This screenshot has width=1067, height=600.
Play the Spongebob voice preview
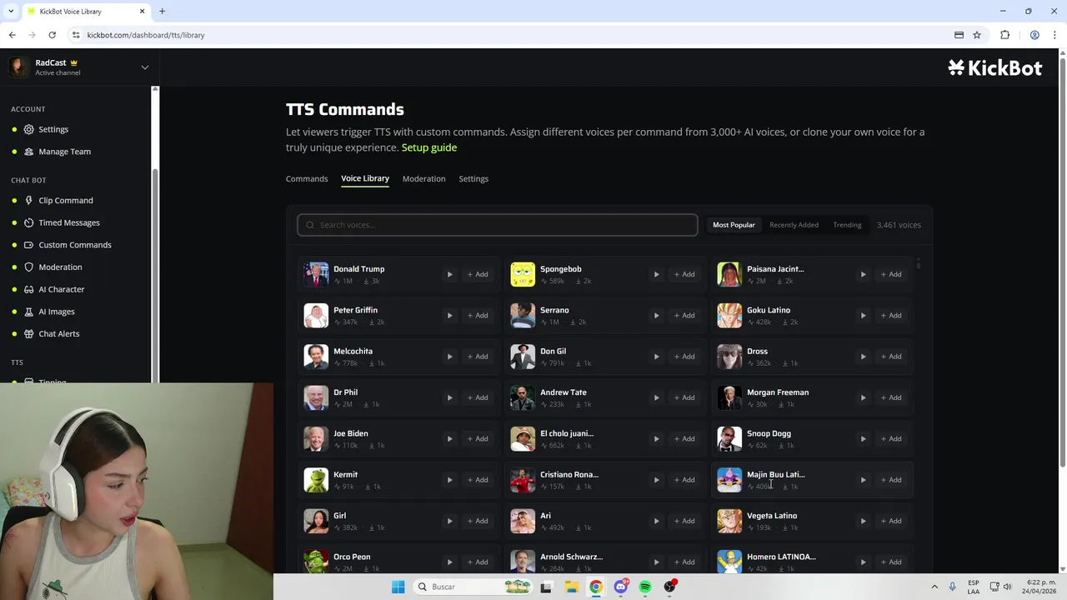pyautogui.click(x=656, y=274)
